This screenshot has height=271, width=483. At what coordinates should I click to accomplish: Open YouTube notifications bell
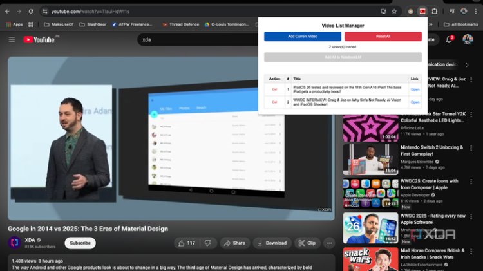(x=450, y=39)
